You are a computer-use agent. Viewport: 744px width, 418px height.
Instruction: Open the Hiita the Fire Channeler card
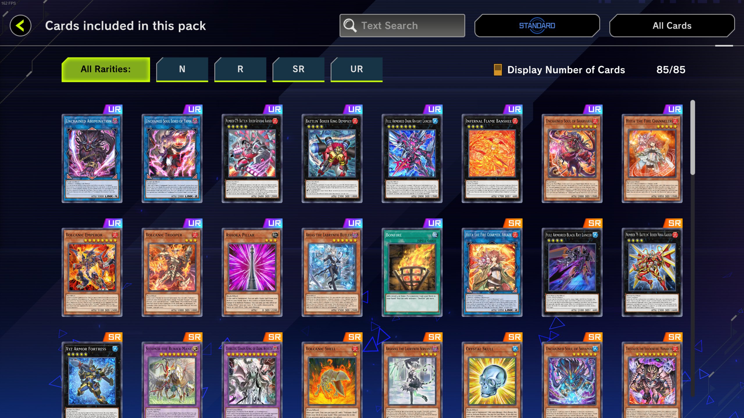pos(652,158)
